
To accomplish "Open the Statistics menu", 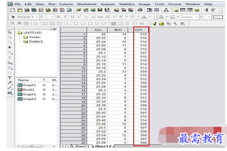I will [127, 4].
